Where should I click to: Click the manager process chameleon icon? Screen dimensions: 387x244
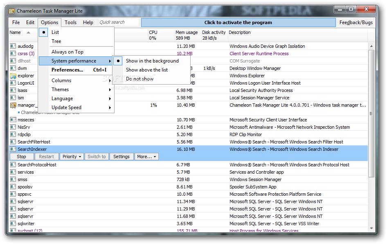click(13, 105)
